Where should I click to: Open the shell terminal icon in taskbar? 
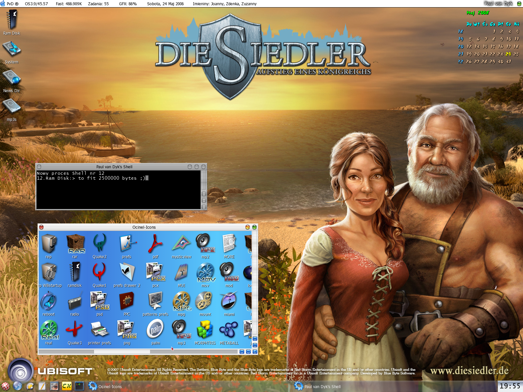click(79, 386)
